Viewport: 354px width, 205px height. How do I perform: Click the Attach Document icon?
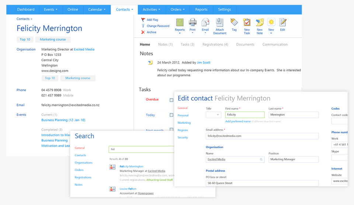click(219, 22)
